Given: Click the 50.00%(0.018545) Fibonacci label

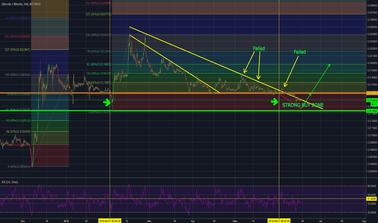Looking at the screenshot, I should click(99, 73).
